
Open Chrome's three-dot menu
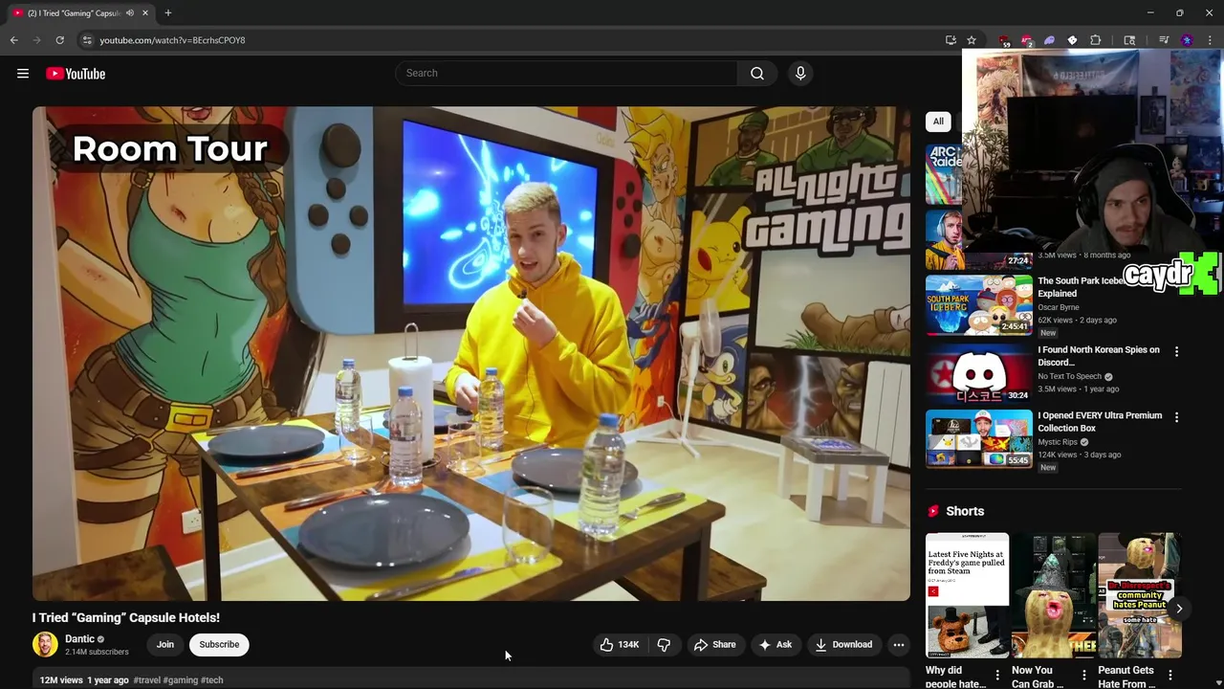pos(1210,40)
